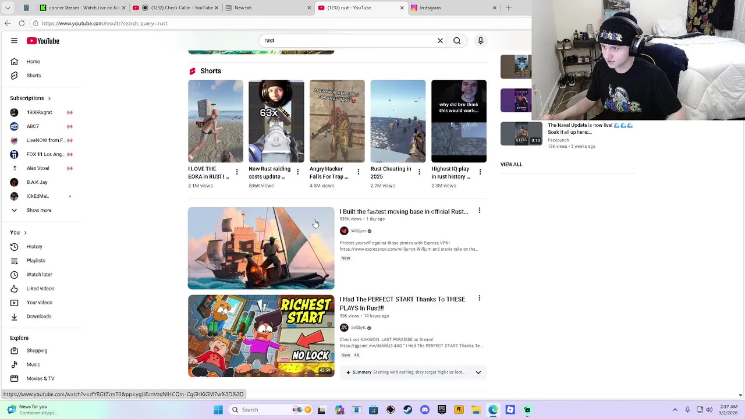Click the browser back arrow
This screenshot has width=745, height=419.
click(x=8, y=23)
